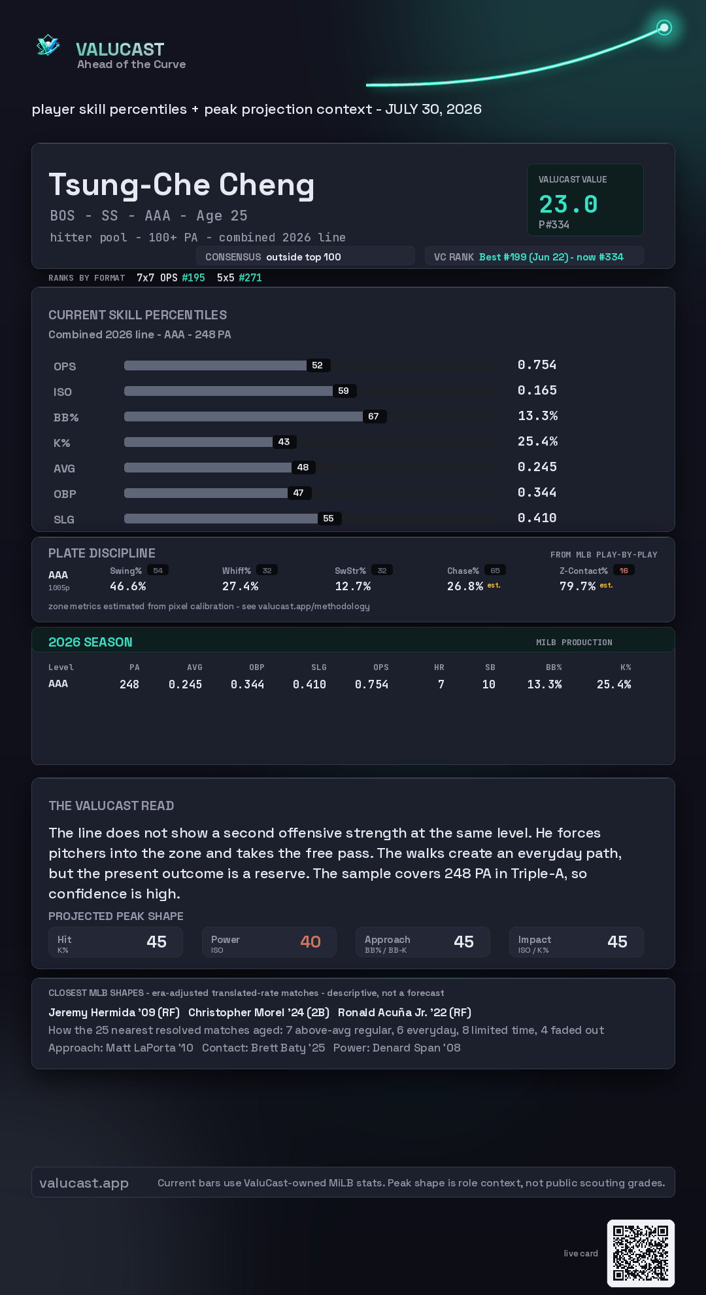Open the ValuCast Value 23.0 box
Screen dimensions: 706x1295
coord(585,200)
